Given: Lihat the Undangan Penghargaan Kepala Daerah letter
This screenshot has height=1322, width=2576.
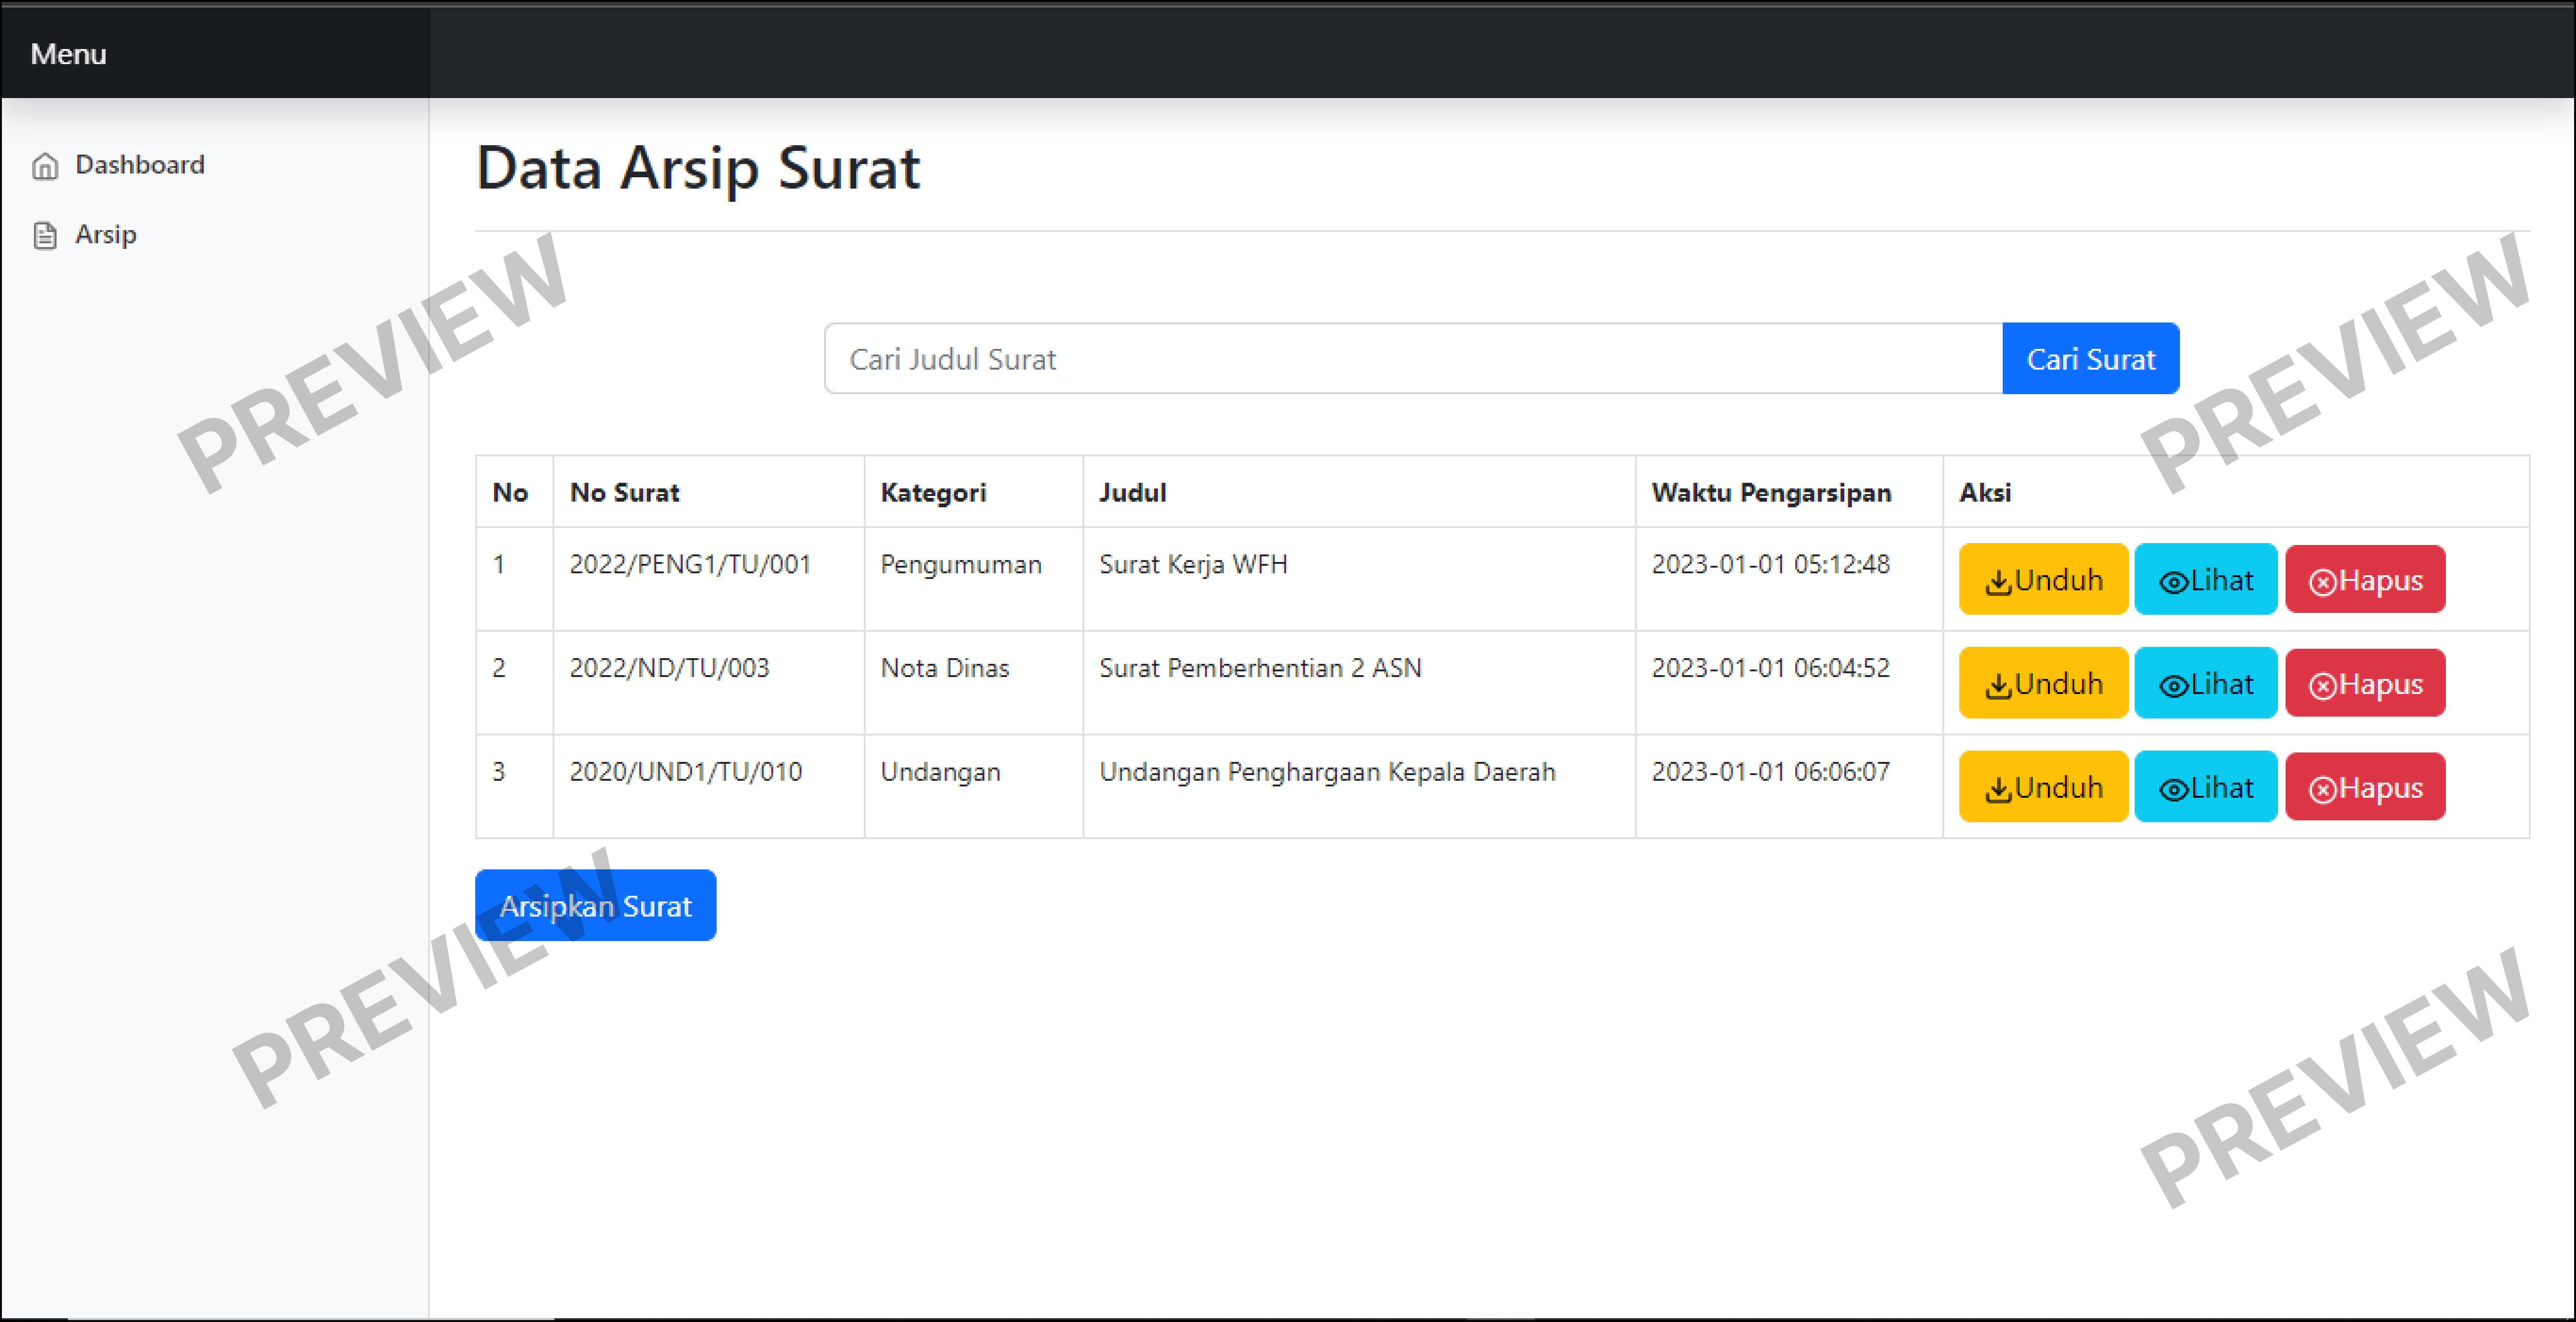Looking at the screenshot, I should click(x=2205, y=787).
